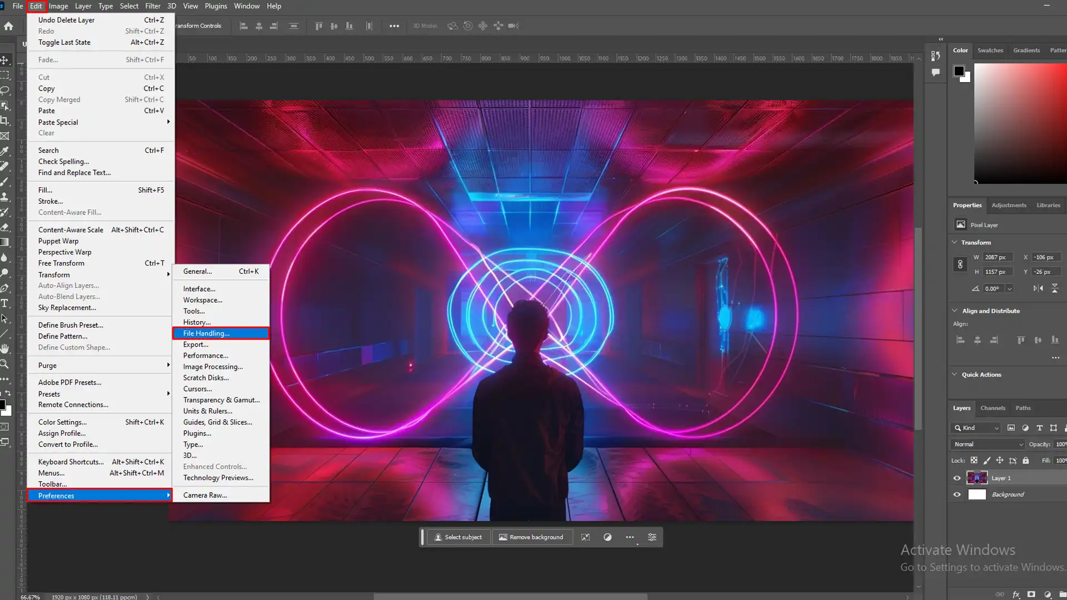Screen dimensions: 1067x600
Task: Select the Crop tool
Action: 4,121
